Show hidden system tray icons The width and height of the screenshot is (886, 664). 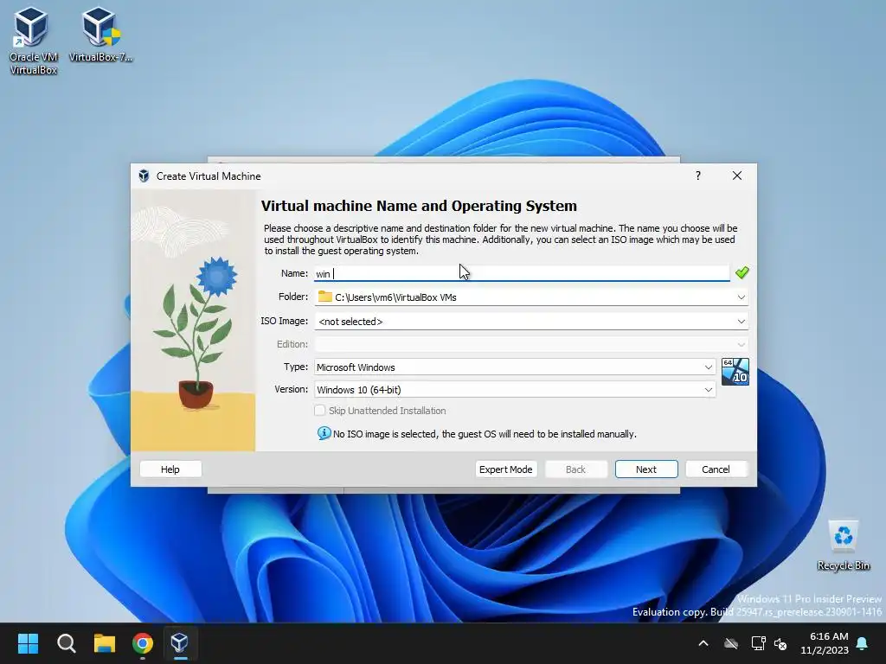pyautogui.click(x=703, y=643)
